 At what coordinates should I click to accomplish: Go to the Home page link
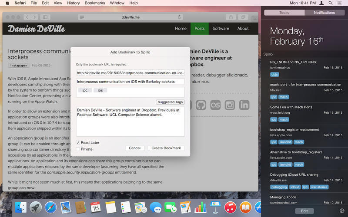pyautogui.click(x=181, y=28)
